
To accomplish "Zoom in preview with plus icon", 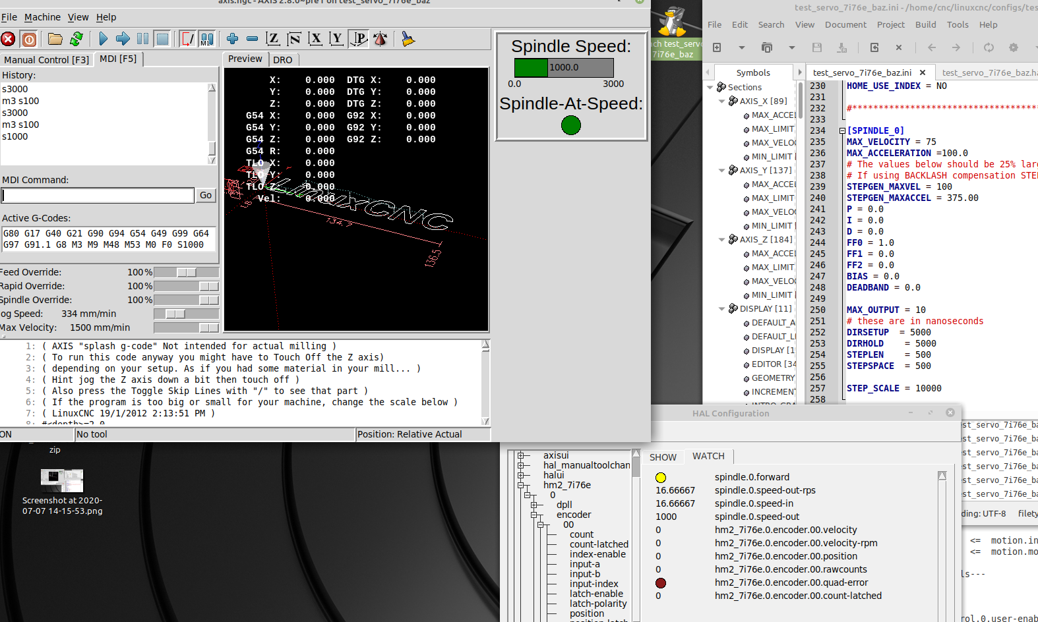I will (232, 40).
